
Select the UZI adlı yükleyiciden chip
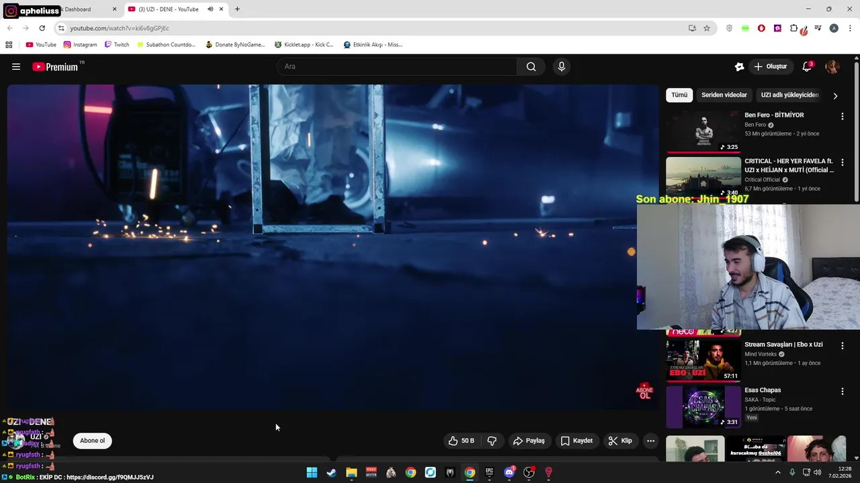[x=789, y=95]
